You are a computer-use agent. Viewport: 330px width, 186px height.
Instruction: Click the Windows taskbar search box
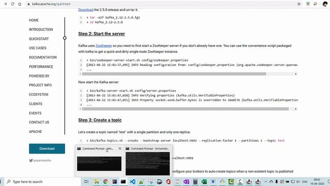click(x=42, y=181)
